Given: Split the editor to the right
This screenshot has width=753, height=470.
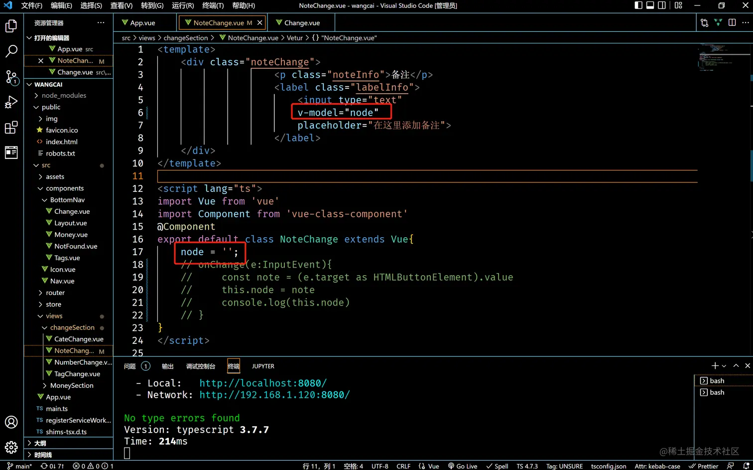Looking at the screenshot, I should (732, 23).
